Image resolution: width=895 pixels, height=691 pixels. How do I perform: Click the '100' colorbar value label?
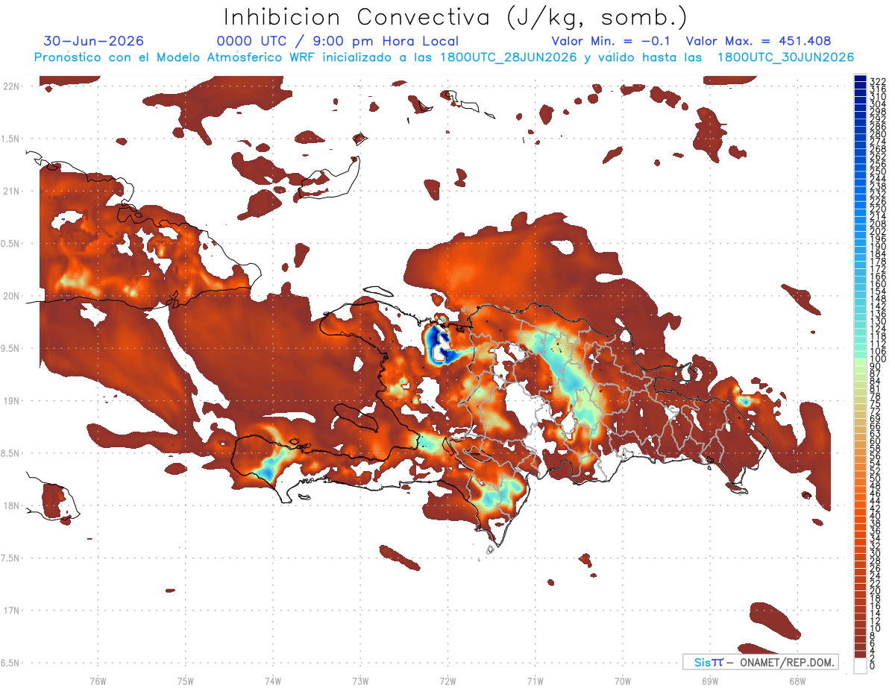pyautogui.click(x=878, y=359)
